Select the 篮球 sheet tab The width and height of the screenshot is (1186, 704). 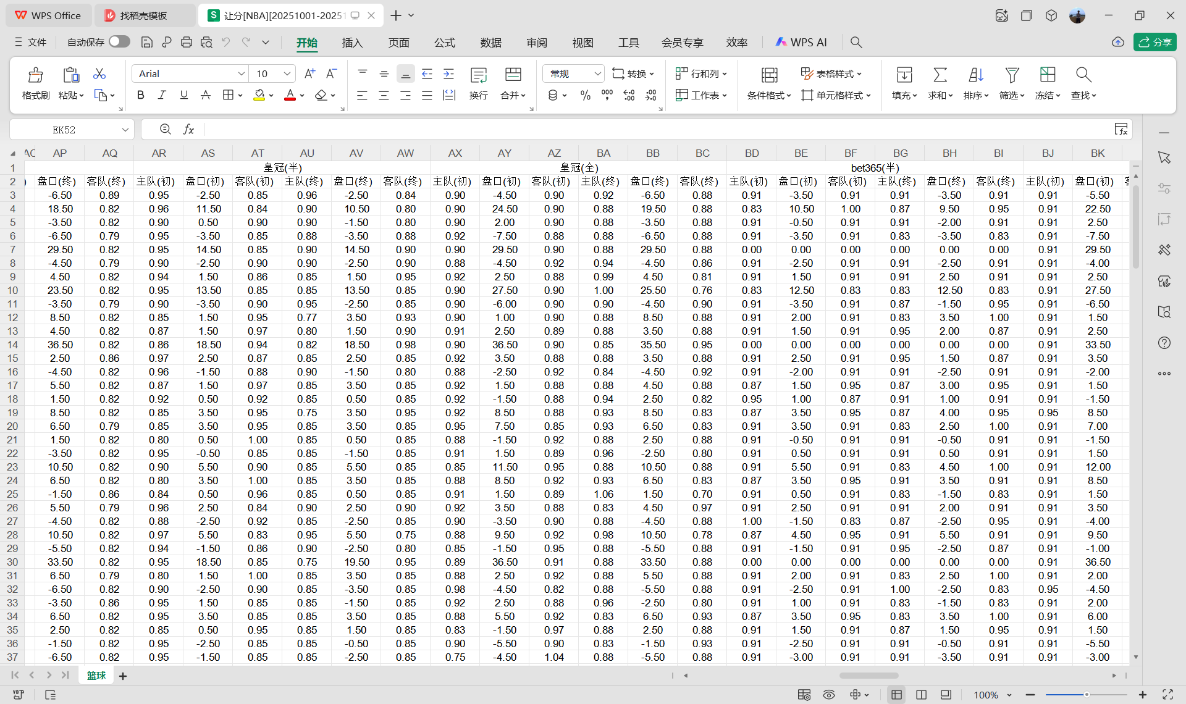tap(96, 676)
